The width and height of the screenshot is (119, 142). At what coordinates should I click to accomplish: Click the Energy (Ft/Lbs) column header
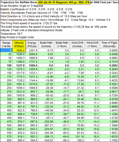tap(32, 44)
